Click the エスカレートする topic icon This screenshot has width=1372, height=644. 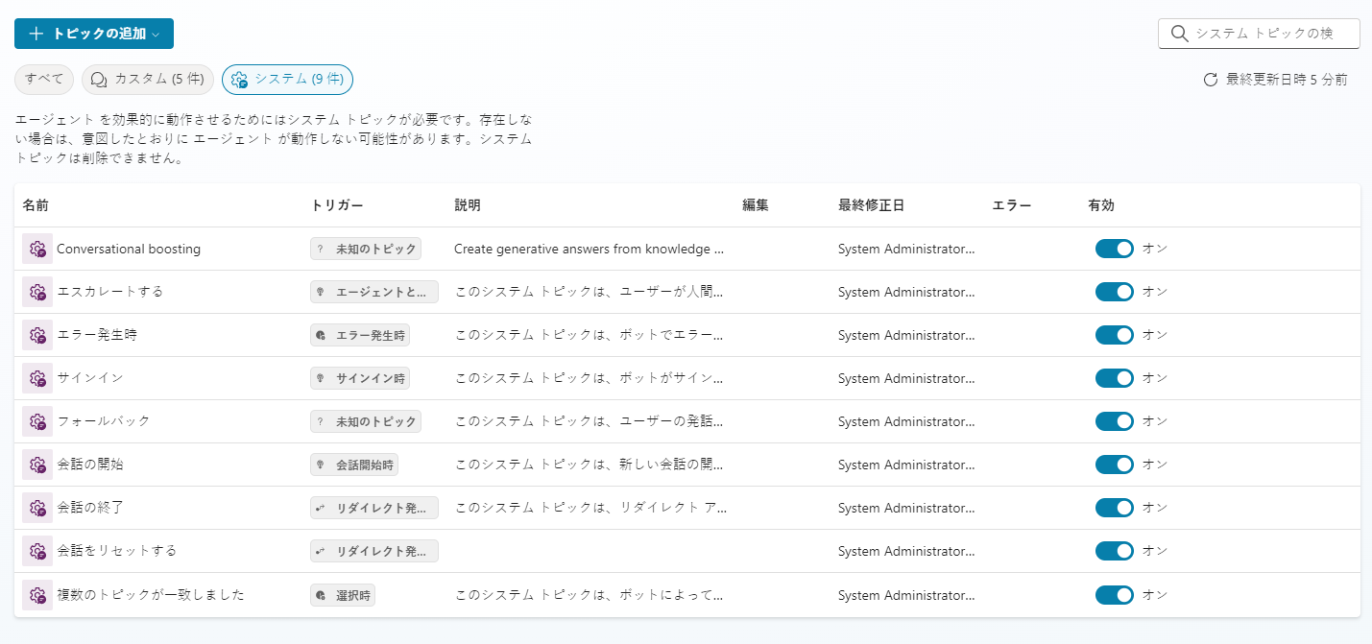point(37,292)
